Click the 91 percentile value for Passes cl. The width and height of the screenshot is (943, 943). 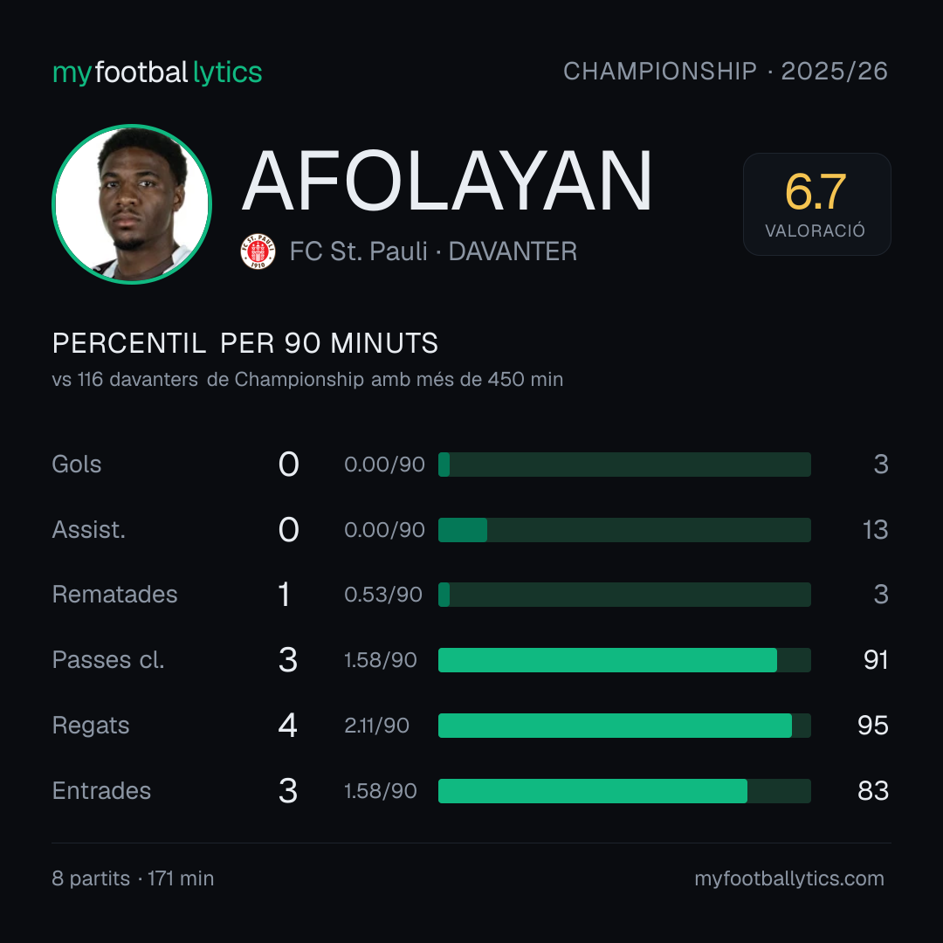tap(876, 660)
